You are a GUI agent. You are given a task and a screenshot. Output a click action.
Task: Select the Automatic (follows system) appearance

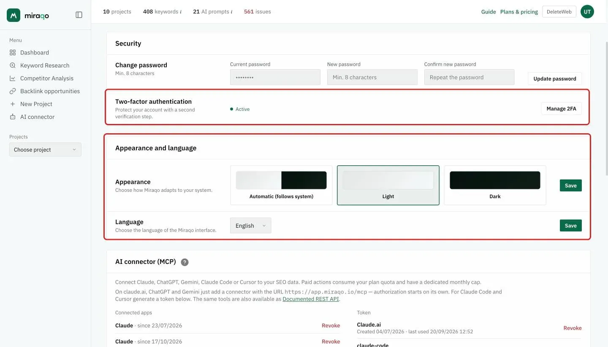281,185
